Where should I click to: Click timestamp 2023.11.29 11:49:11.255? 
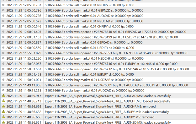click(24, 91)
